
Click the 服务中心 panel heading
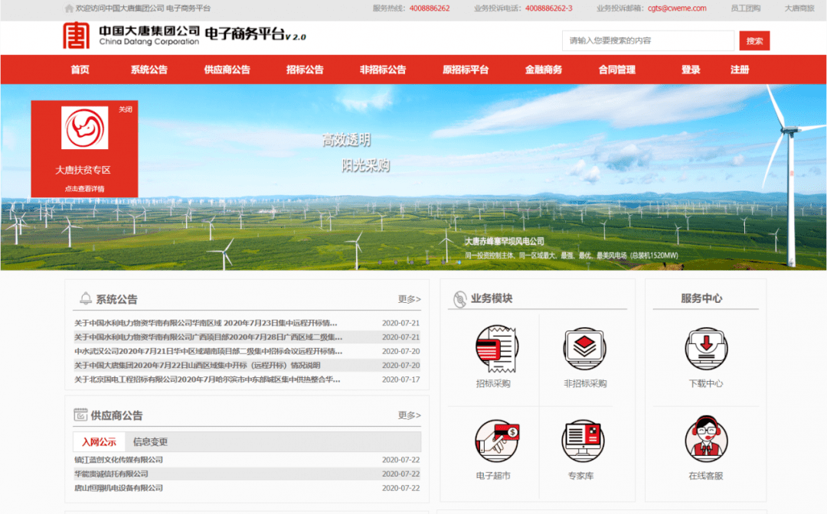click(701, 298)
